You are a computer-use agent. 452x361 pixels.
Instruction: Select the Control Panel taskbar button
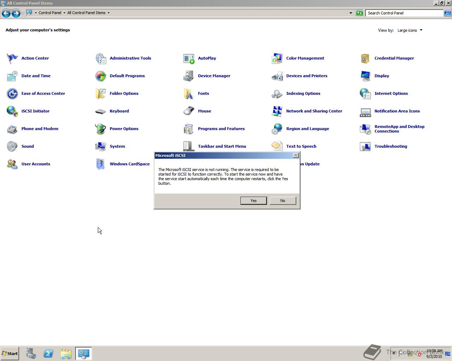(x=84, y=354)
